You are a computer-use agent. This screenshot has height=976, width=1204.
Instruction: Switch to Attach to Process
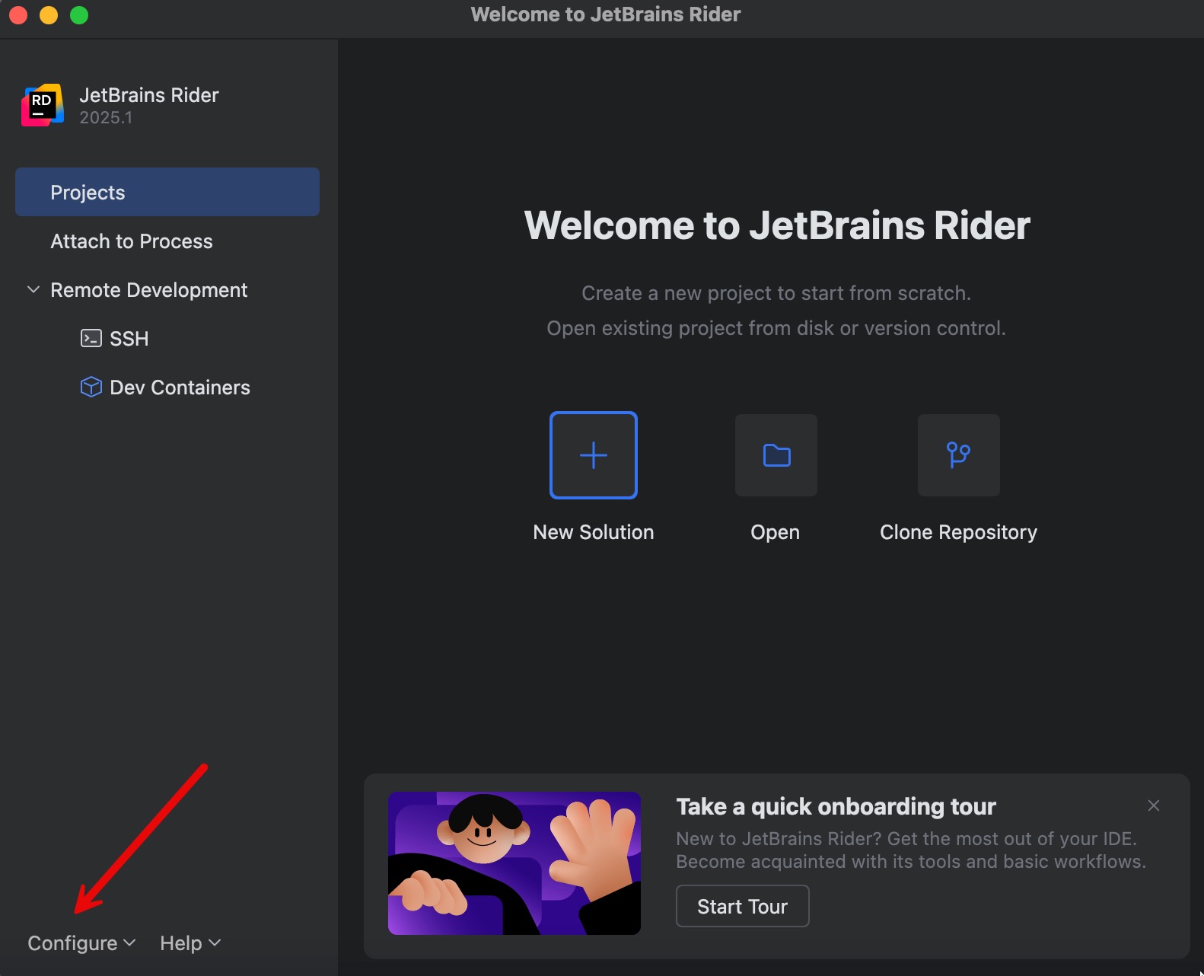pos(132,241)
